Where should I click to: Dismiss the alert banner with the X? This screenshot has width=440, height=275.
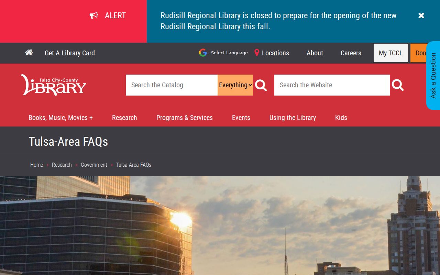click(421, 15)
